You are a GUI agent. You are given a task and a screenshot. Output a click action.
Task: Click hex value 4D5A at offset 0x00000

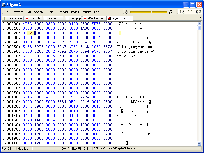pyautogui.click(x=27, y=24)
